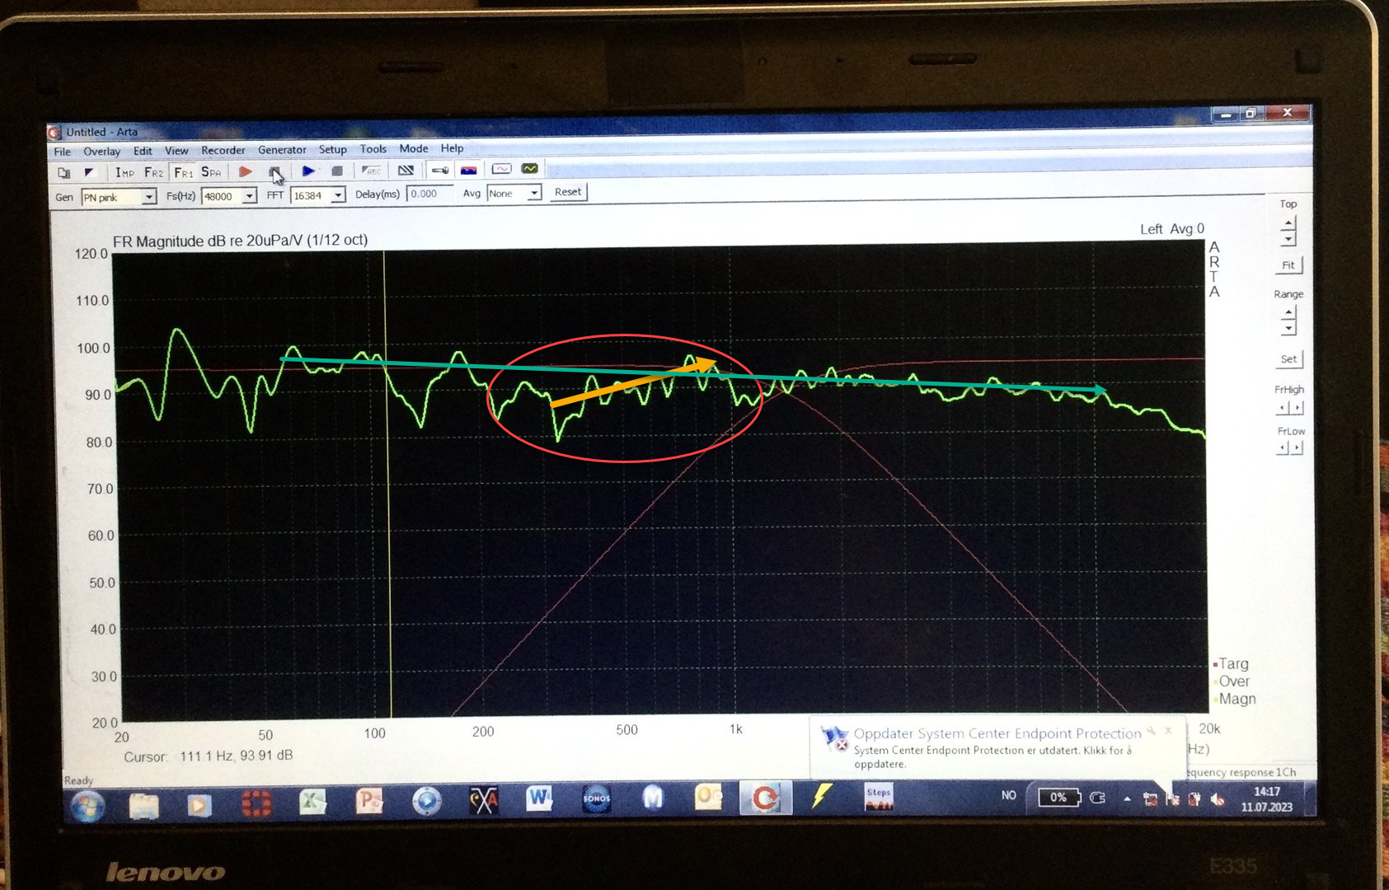Open the media player taskbar icon
1389x890 pixels.
point(199,803)
